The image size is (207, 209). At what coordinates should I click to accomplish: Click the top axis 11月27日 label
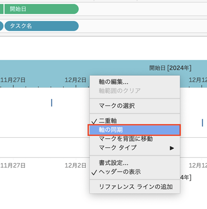pyautogui.click(x=13, y=80)
